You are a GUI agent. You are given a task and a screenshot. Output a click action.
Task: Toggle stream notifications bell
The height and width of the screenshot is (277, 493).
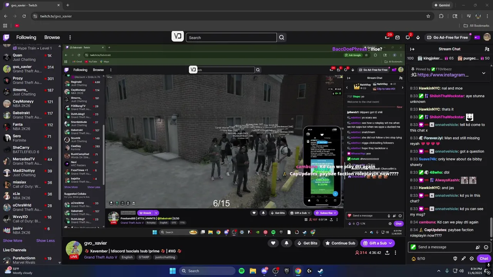coord(286,243)
